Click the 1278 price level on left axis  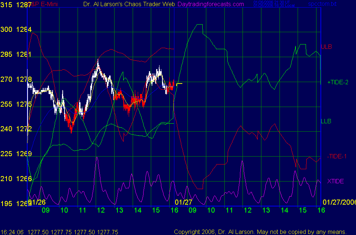click(x=24, y=79)
